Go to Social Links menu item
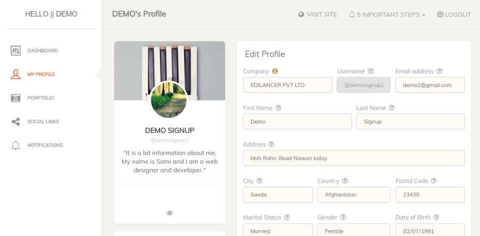This screenshot has height=236, width=480. tap(43, 121)
